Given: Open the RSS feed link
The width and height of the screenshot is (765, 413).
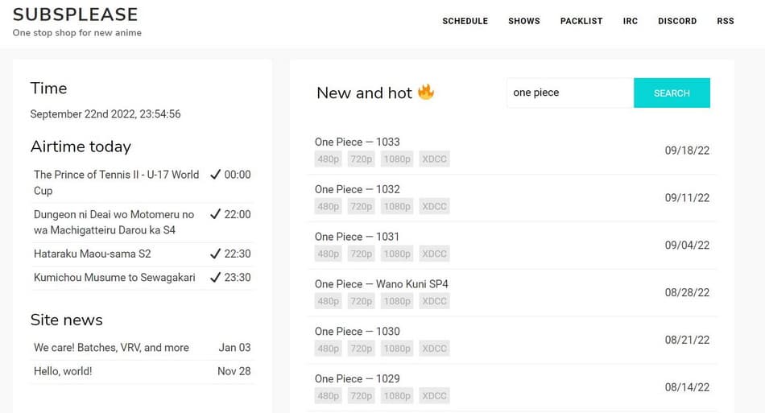Looking at the screenshot, I should (726, 21).
